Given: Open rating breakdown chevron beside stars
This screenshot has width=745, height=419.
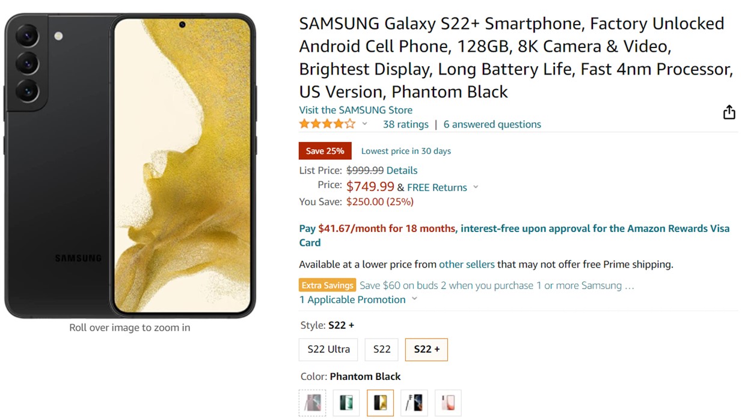Looking at the screenshot, I should (x=364, y=124).
